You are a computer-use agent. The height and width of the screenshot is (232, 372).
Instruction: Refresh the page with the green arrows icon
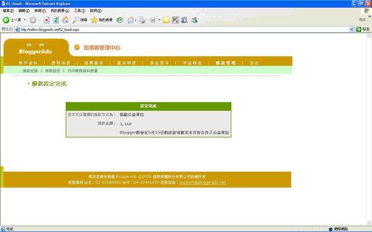coord(56,20)
